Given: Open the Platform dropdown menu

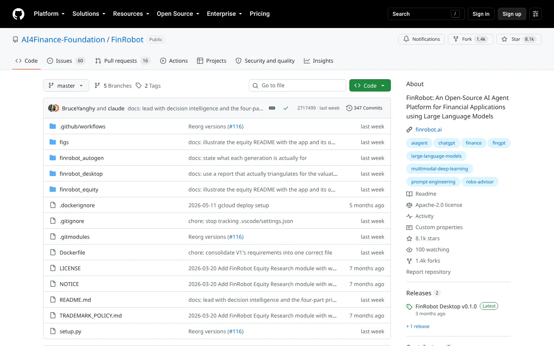Looking at the screenshot, I should pyautogui.click(x=49, y=14).
